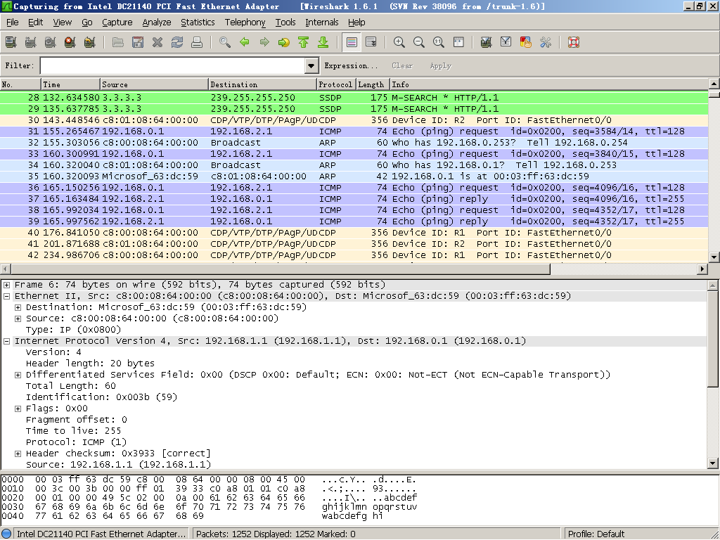The height and width of the screenshot is (540, 720).
Task: Open the Analyze menu
Action: 157,22
